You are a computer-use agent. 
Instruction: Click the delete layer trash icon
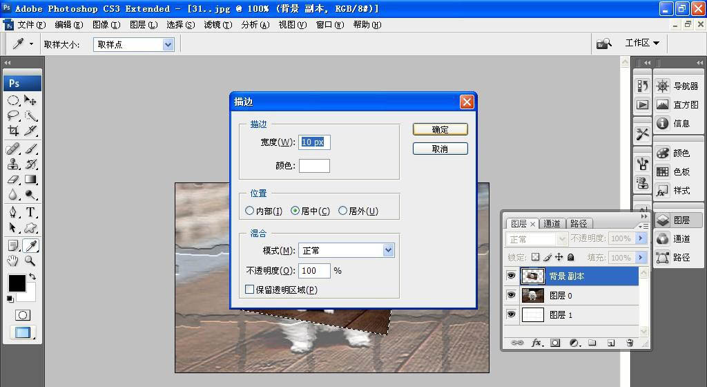tap(630, 343)
